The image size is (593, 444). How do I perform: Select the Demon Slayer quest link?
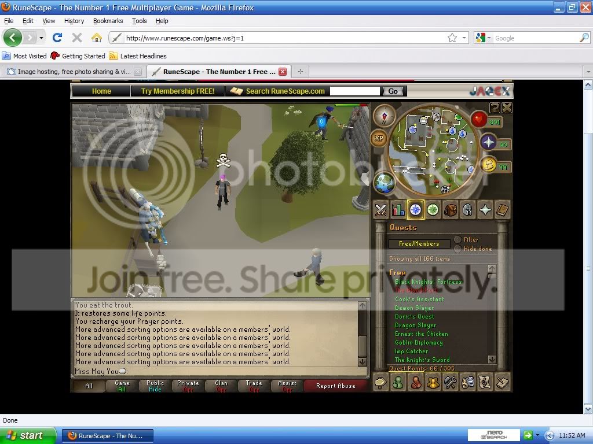[x=415, y=308]
